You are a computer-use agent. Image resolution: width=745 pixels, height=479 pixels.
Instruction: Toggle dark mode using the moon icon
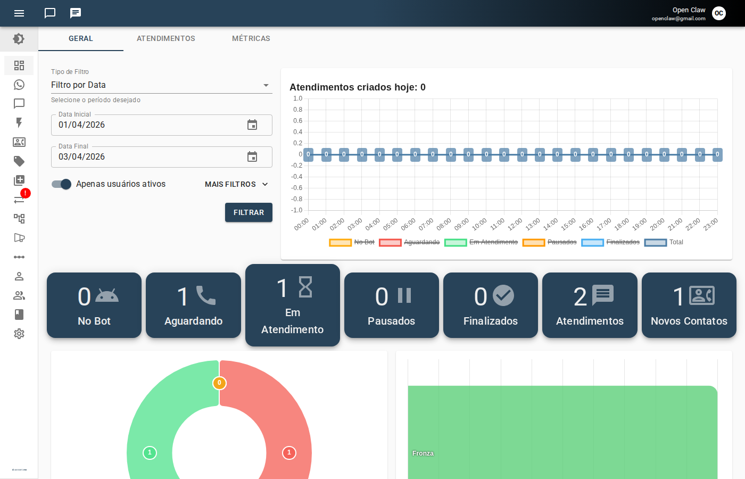pos(19,39)
